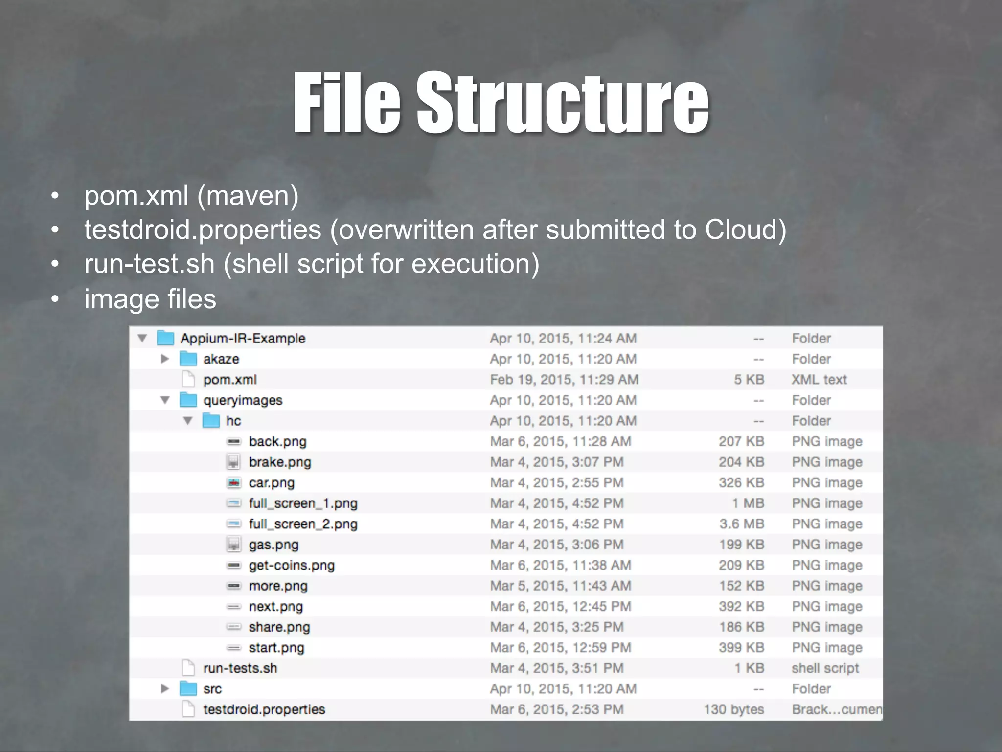Click the 130 bytes size value
The width and height of the screenshot is (1002, 752).
point(734,709)
